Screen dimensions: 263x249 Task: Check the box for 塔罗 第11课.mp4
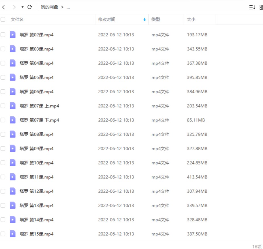coord(3,177)
